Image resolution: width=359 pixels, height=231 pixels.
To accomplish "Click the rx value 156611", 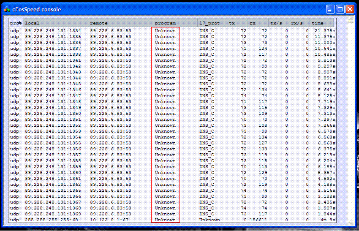I will tap(258, 220).
